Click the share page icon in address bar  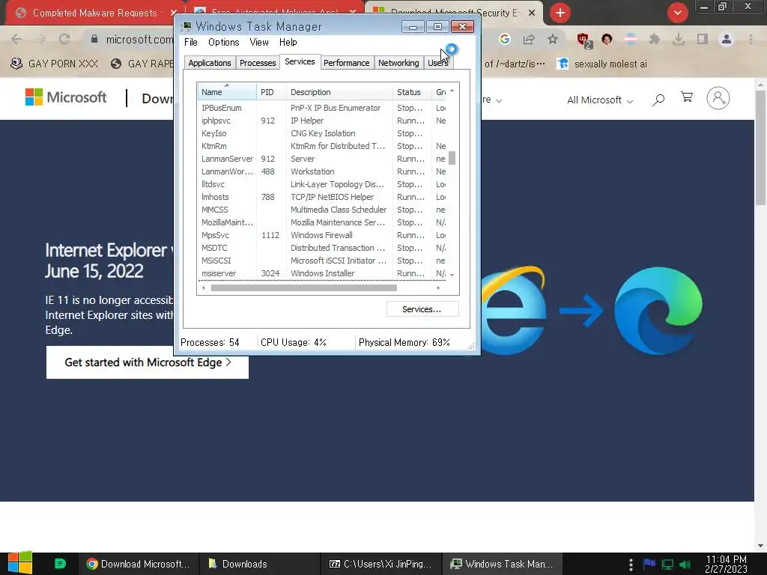(x=529, y=39)
